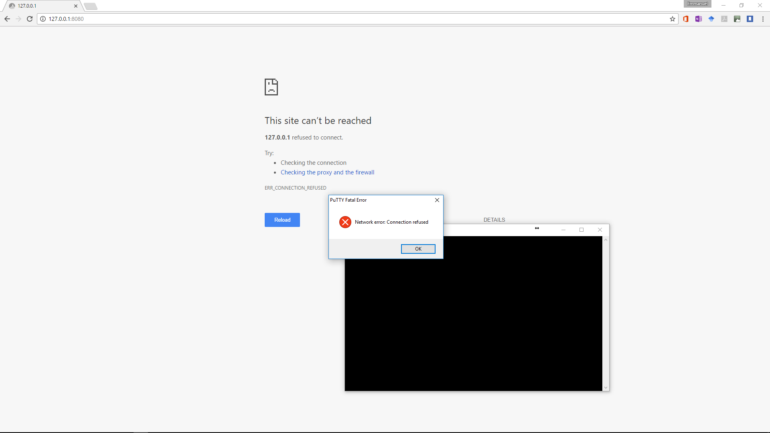The height and width of the screenshot is (433, 770).
Task: Click the blue bookmark extension icon
Action: [750, 19]
